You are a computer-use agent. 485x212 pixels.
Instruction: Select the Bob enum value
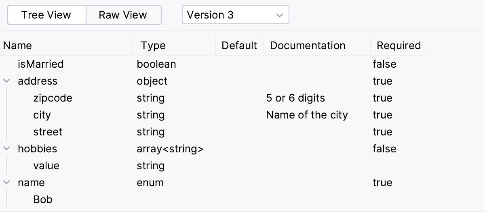pyautogui.click(x=43, y=200)
